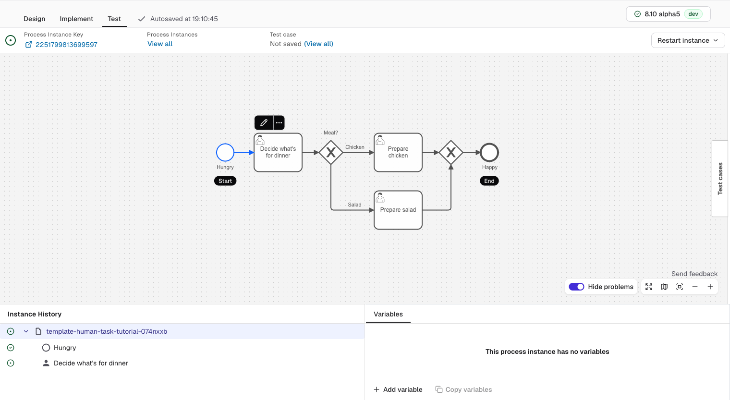Click the Start badge under Hungry

225,181
